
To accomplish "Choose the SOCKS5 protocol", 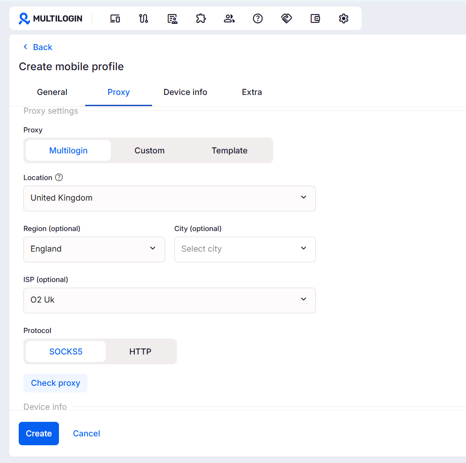I will pos(66,351).
